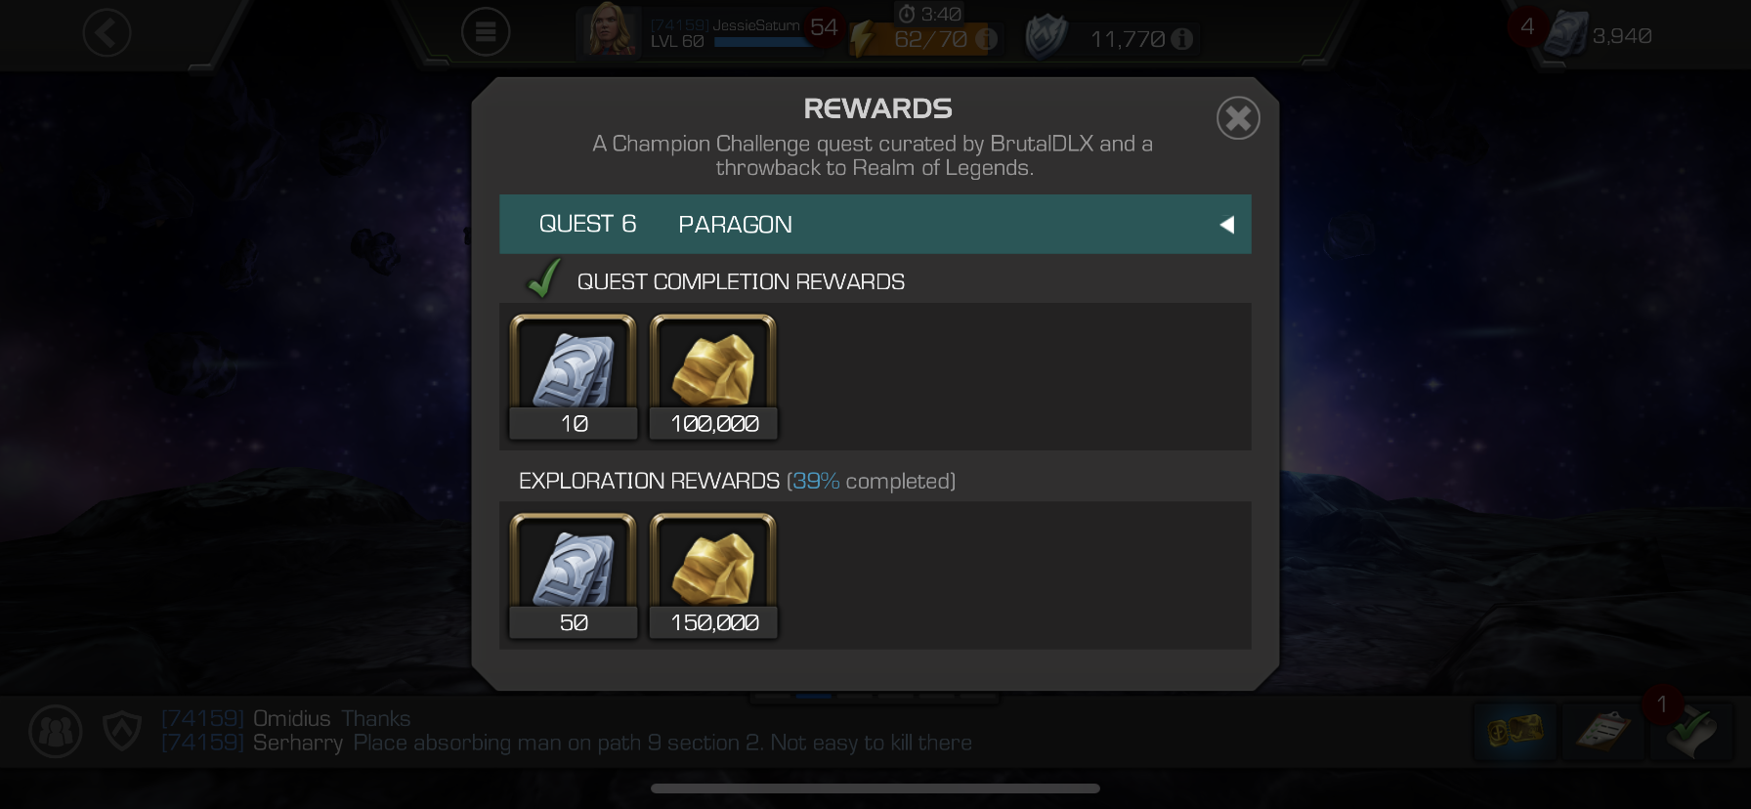Tap the alliance shield chat icon
This screenshot has width=1751, height=809.
(122, 731)
